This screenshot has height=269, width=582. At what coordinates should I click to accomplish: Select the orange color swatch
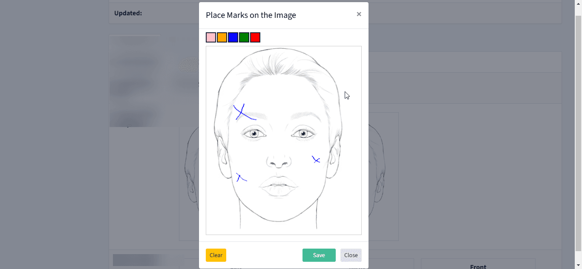point(222,37)
